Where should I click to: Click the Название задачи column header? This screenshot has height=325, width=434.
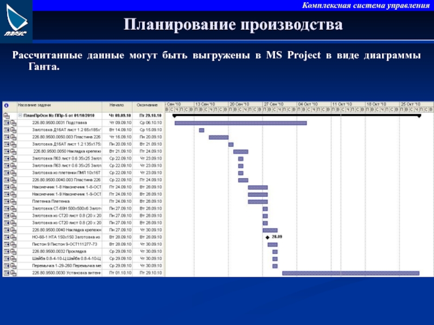click(x=34, y=105)
